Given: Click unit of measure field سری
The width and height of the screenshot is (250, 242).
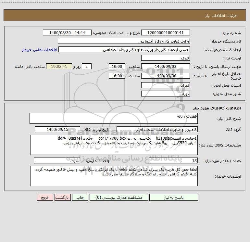Looking at the screenshot, I should 57,161.
